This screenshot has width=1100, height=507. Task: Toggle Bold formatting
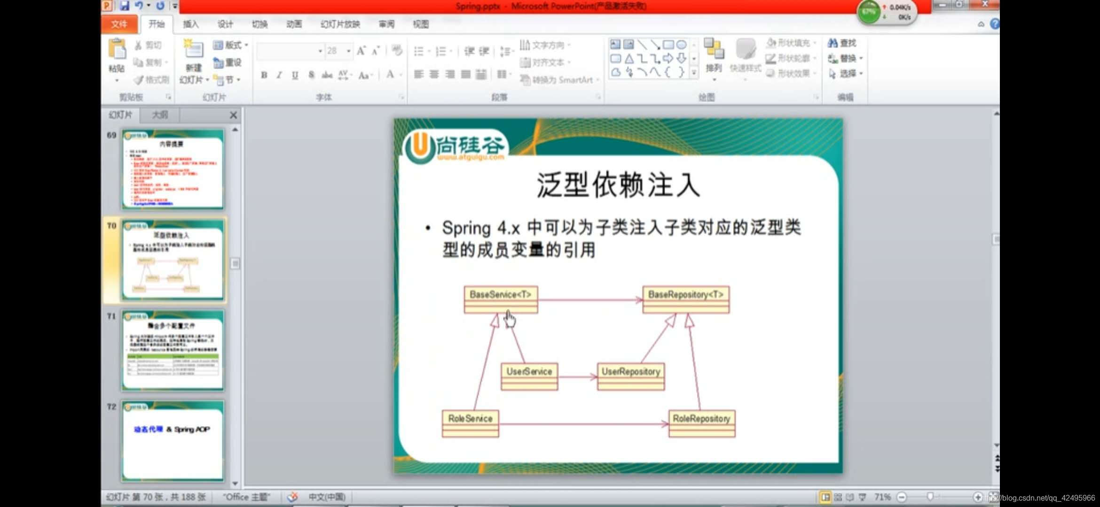[264, 75]
